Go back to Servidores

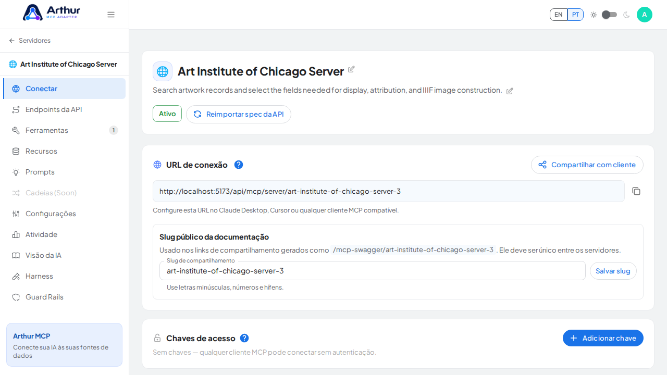pos(30,41)
